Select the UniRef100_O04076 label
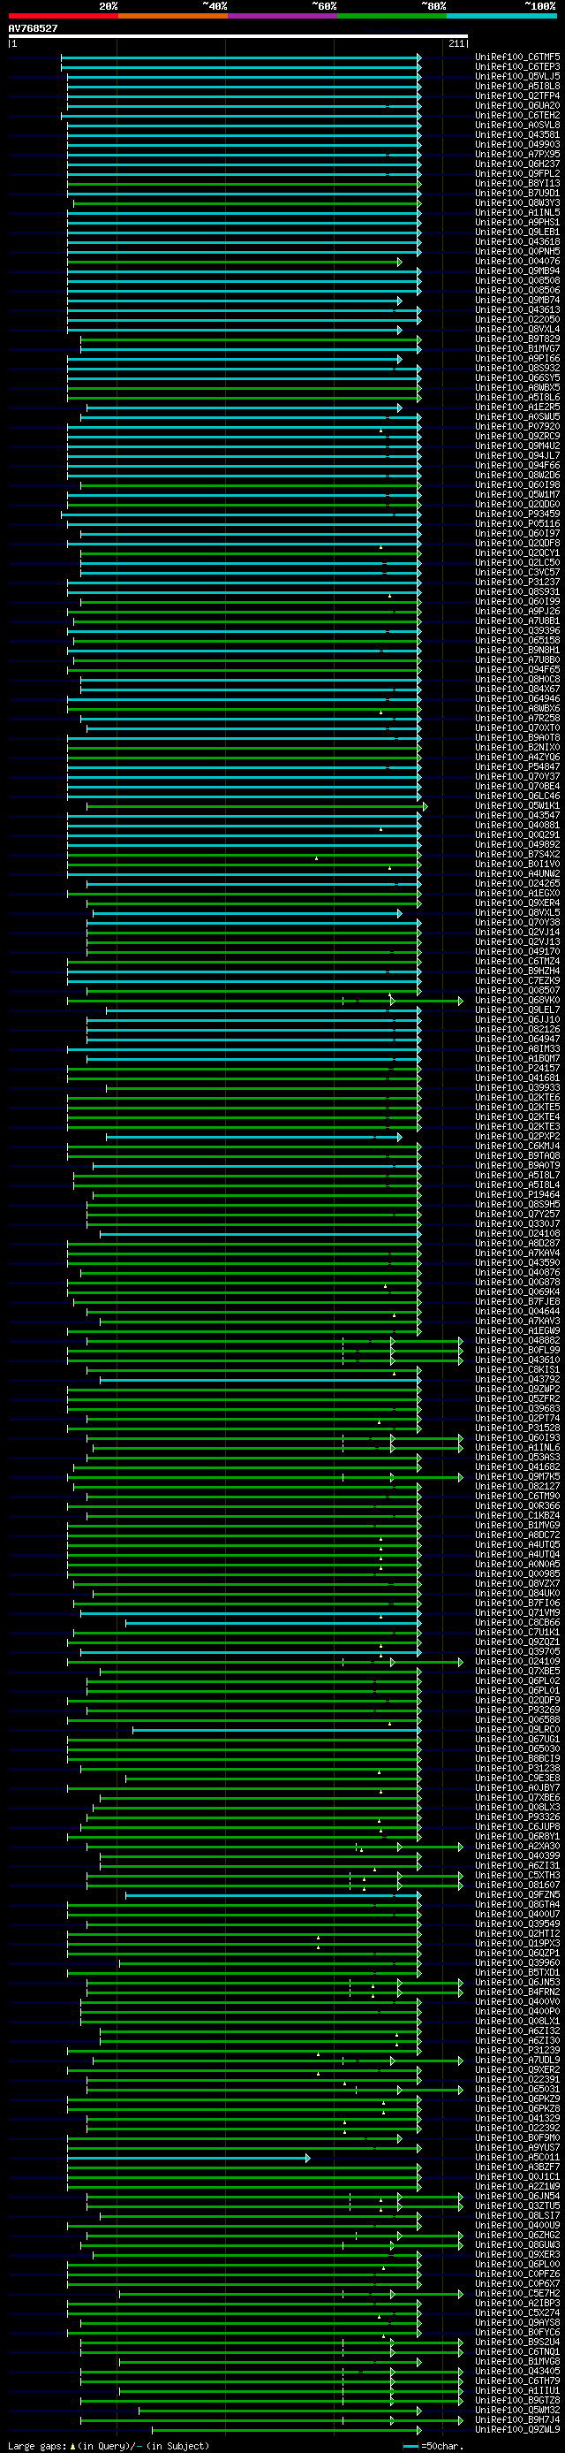Viewport: 565px width, 2453px height. (517, 261)
